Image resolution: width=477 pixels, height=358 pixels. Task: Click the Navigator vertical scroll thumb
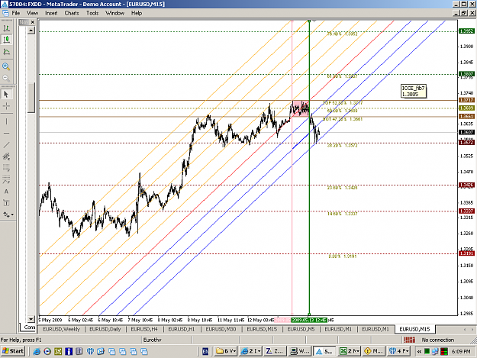(x=31, y=98)
